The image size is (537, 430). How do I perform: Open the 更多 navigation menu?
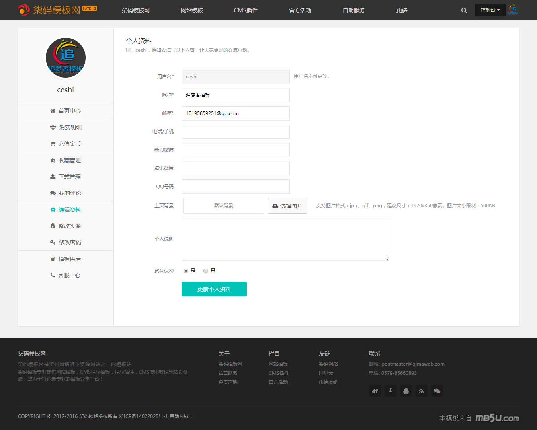[402, 10]
